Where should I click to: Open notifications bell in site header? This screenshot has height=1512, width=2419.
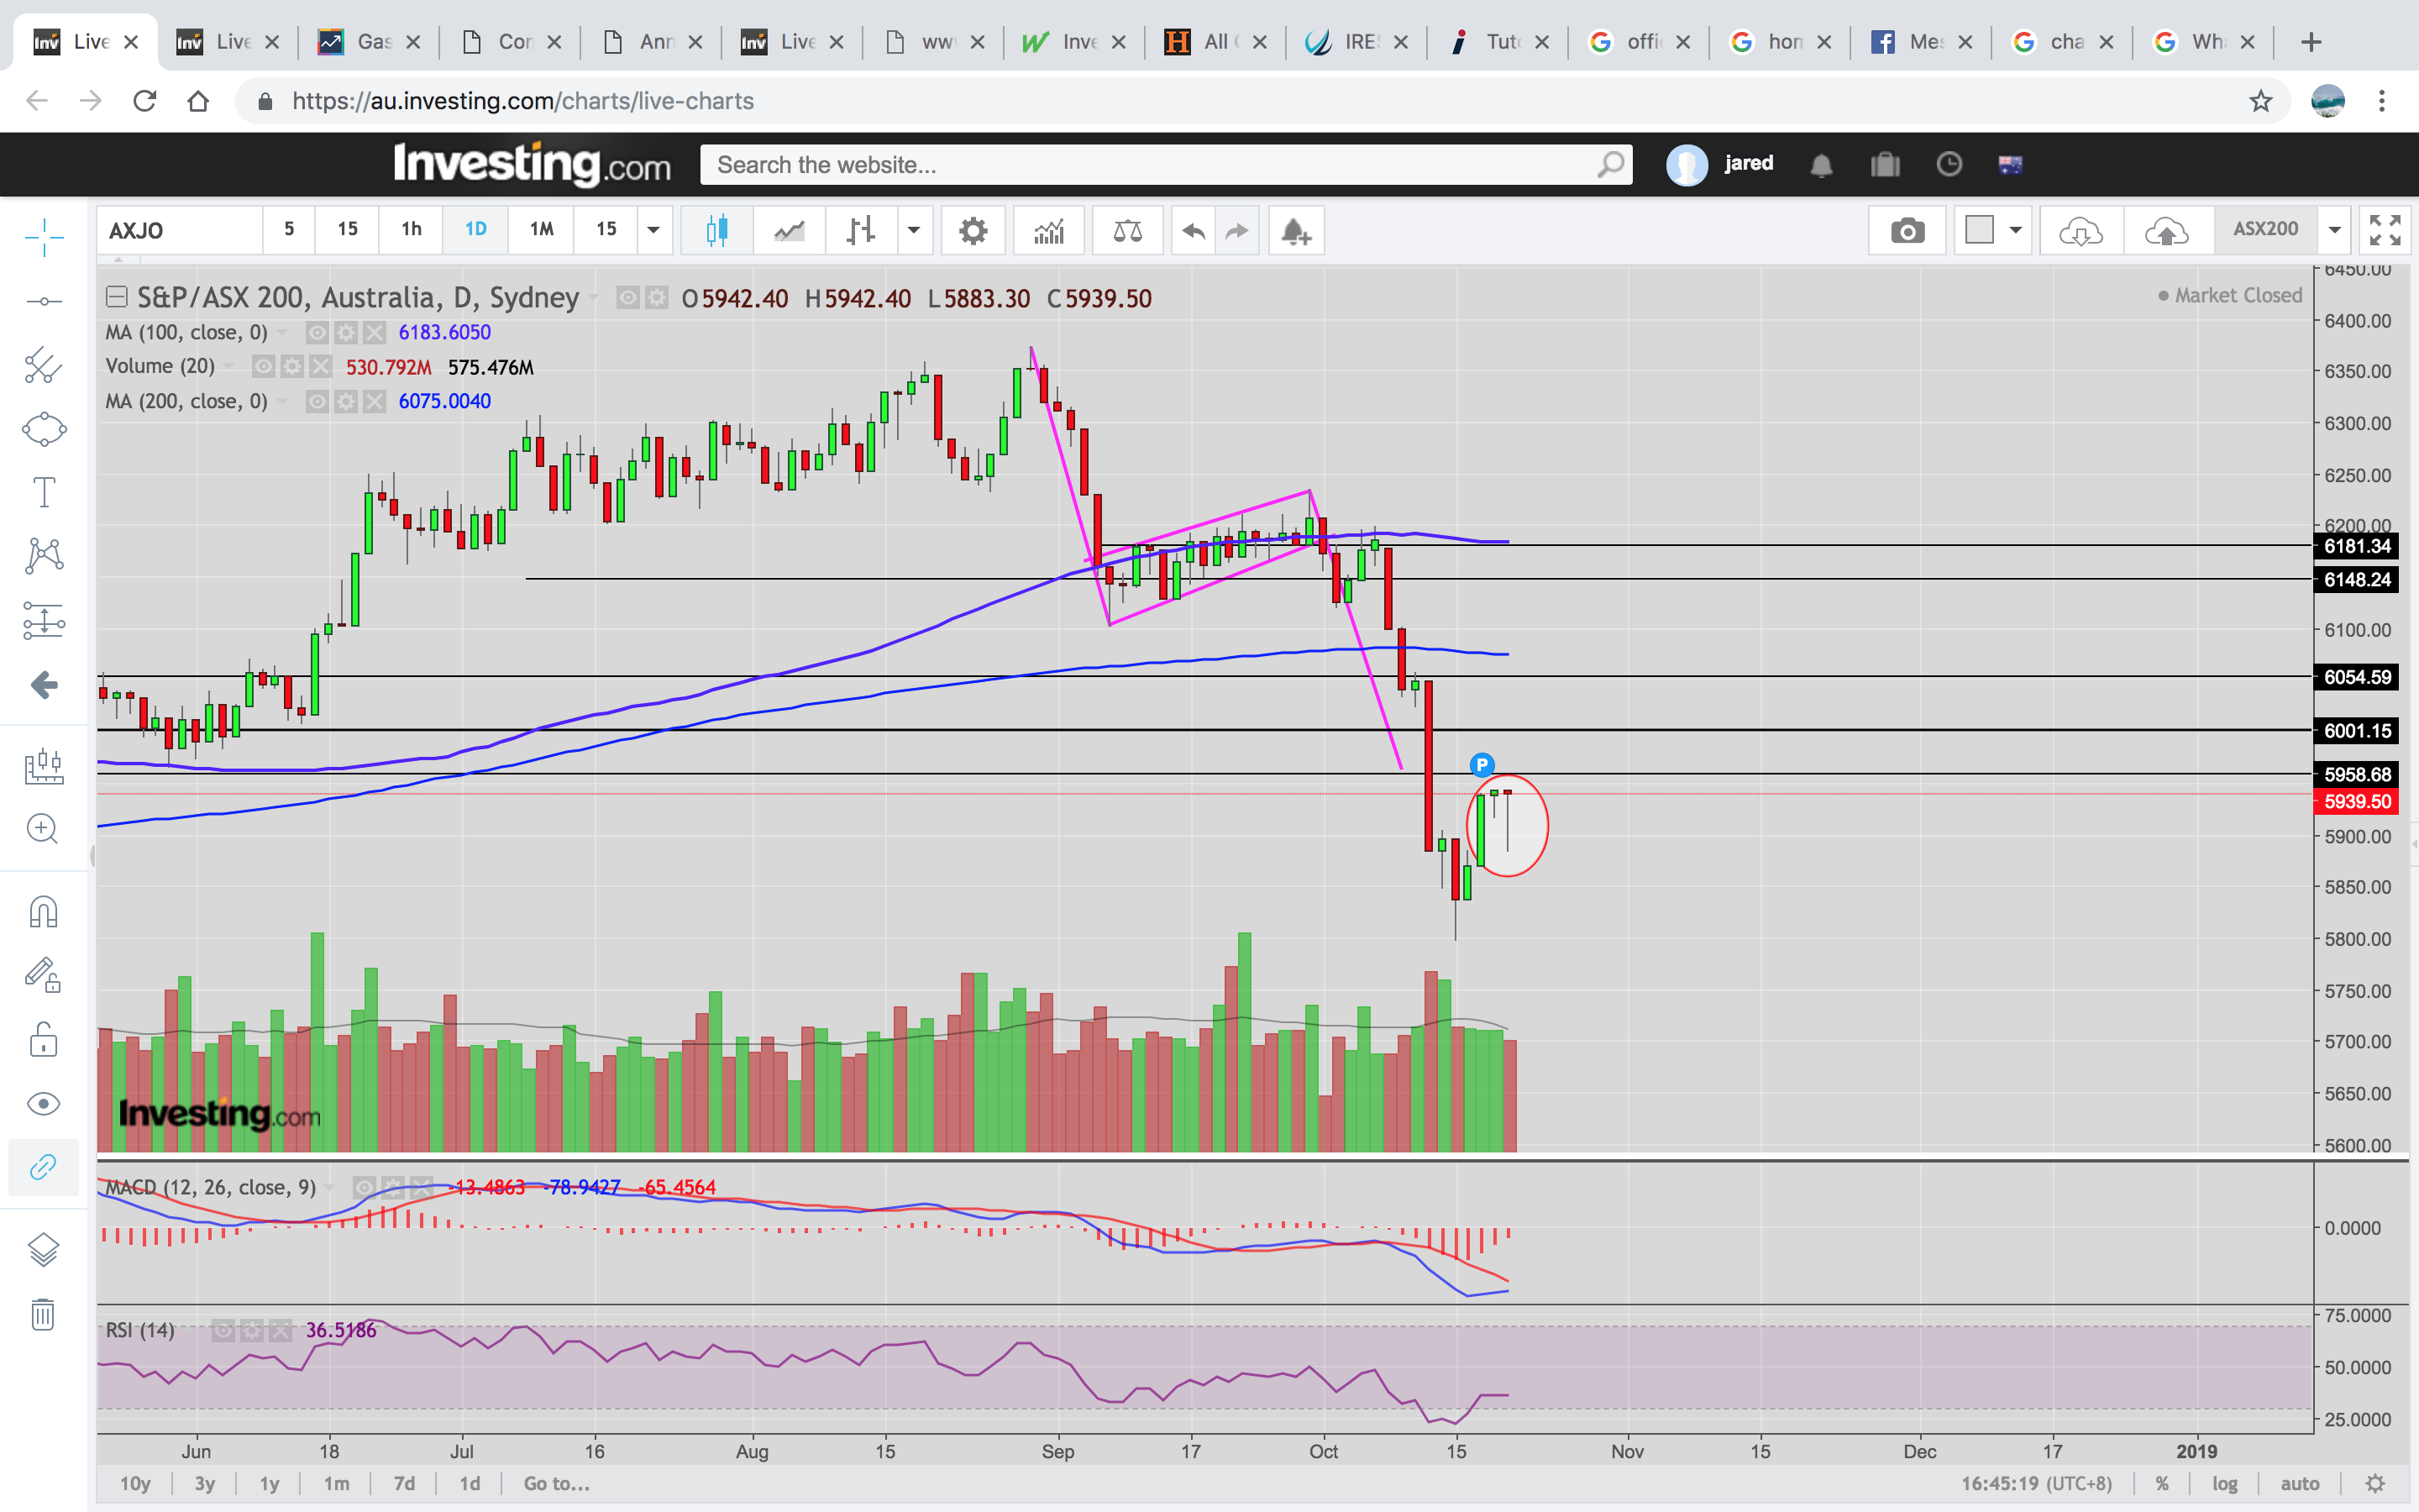tap(1821, 165)
